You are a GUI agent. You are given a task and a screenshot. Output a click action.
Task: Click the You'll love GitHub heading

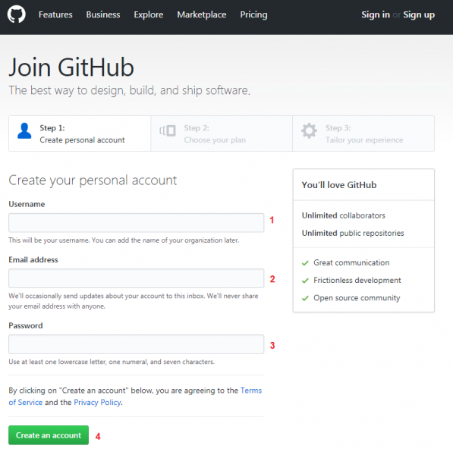pyautogui.click(x=339, y=185)
